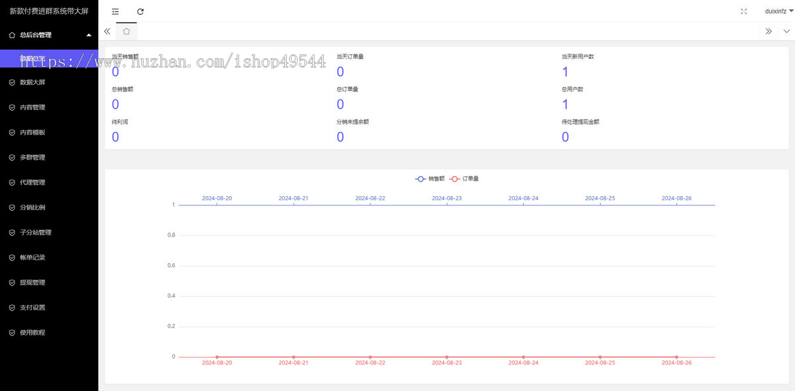Image resolution: width=795 pixels, height=391 pixels.
Task: Toggle 销售额 series in chart legend
Action: coord(430,179)
